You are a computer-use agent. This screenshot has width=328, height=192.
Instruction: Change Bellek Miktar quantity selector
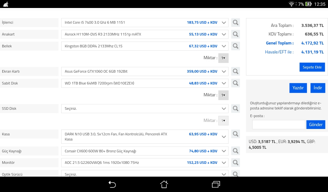point(223,58)
